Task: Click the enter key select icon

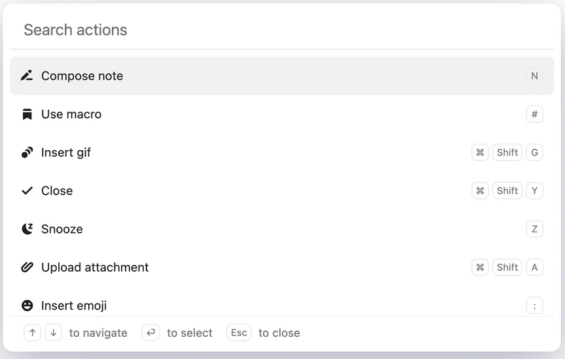Action: (x=150, y=333)
